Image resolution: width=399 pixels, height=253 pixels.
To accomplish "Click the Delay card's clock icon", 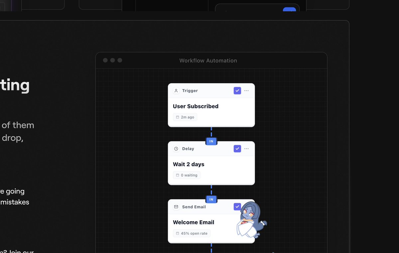I will tap(176, 149).
